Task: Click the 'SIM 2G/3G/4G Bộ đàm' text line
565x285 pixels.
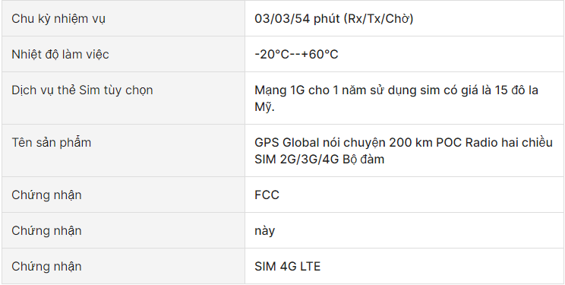Action: (319, 159)
